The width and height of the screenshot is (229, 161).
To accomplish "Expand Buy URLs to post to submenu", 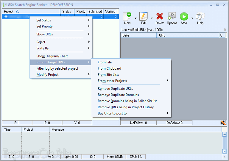I will point(131,113).
